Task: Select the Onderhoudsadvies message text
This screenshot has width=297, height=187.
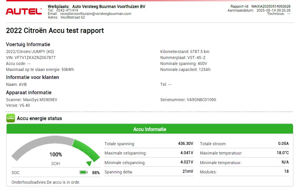Action: [46, 182]
